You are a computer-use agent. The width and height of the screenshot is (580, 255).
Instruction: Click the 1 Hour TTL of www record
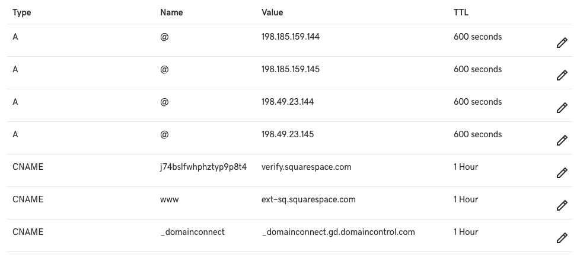[466, 199]
